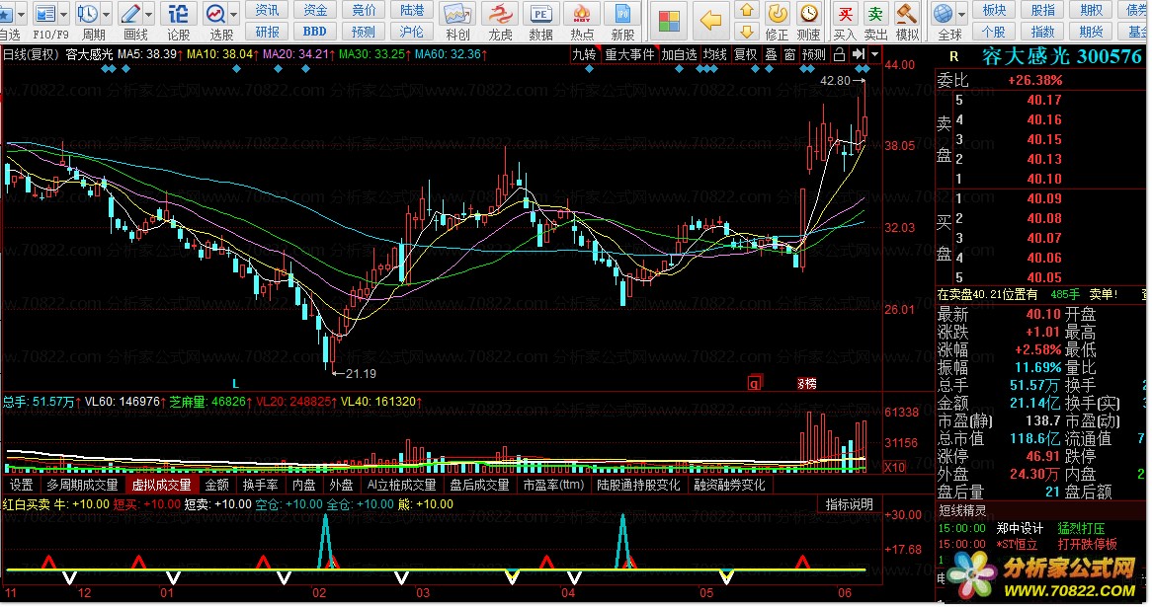This screenshot has height=607, width=1152.
Task: Click the 修正 data correction icon
Action: point(777,14)
